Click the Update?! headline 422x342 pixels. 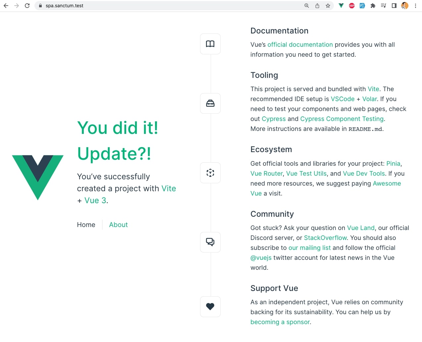[x=114, y=154]
